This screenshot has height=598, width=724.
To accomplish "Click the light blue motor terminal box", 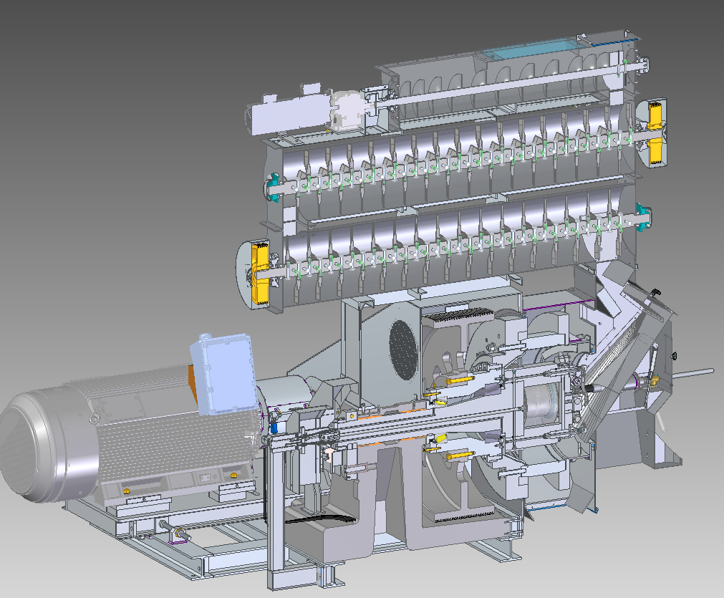I will [x=221, y=376].
